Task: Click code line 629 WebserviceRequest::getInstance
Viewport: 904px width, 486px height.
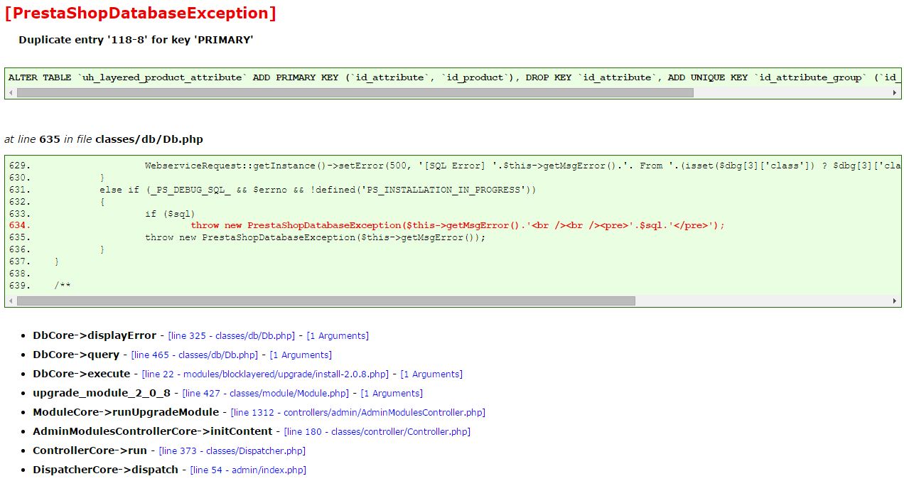Action: click(522, 166)
